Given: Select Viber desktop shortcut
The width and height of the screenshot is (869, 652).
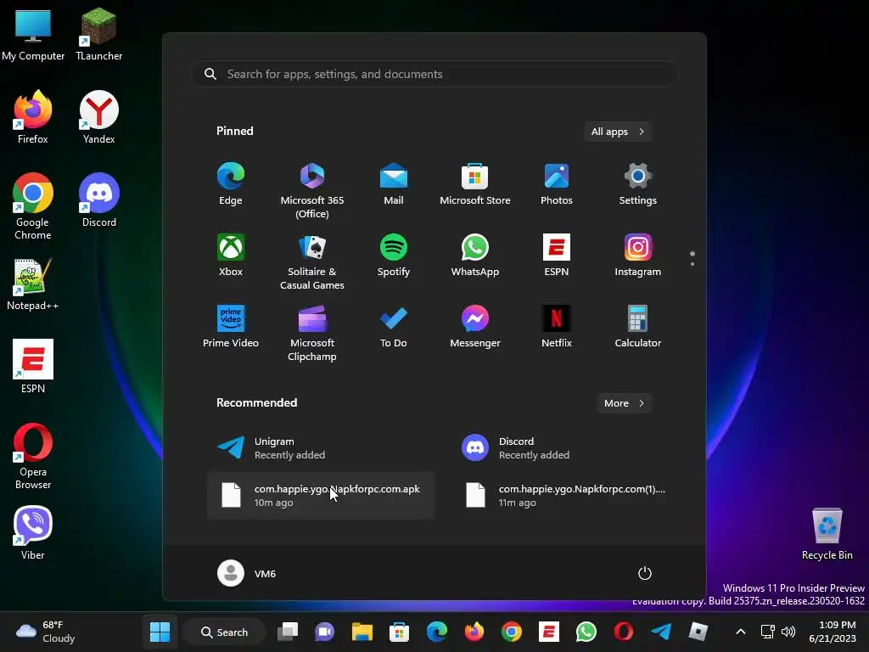Looking at the screenshot, I should point(33,533).
